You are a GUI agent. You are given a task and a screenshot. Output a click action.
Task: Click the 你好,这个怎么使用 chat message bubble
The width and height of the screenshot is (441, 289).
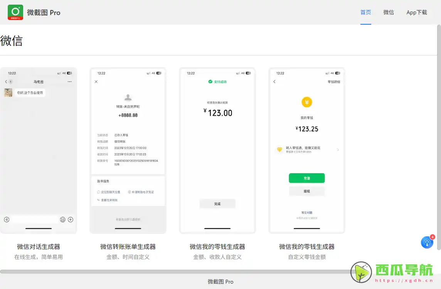(30, 93)
